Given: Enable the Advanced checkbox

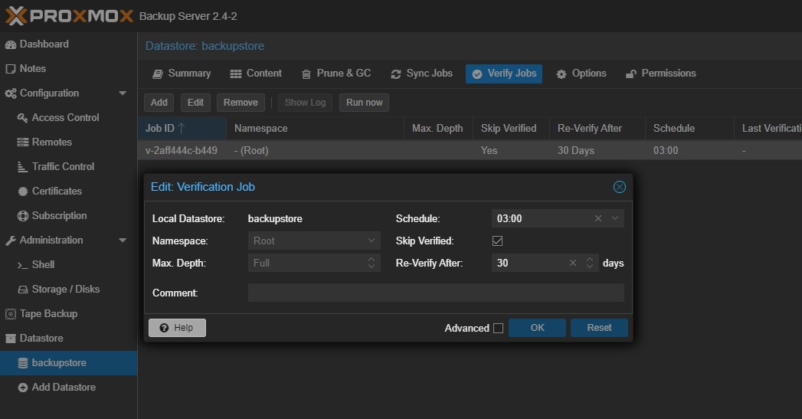Looking at the screenshot, I should pos(498,328).
